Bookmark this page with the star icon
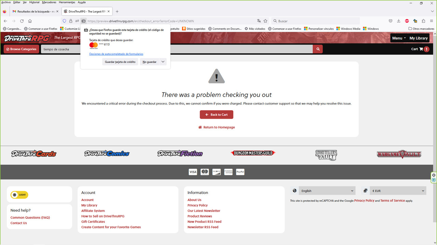The image size is (437, 245). [265, 21]
